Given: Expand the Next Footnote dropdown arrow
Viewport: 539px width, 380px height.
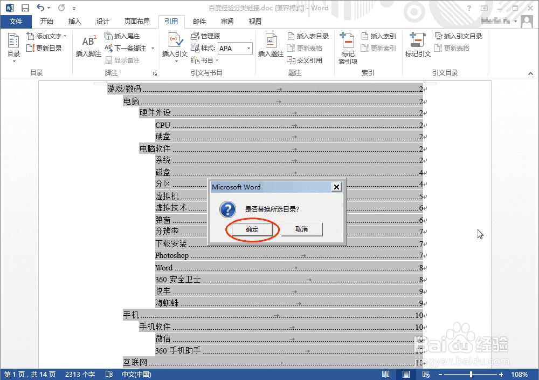Looking at the screenshot, I should 153,48.
